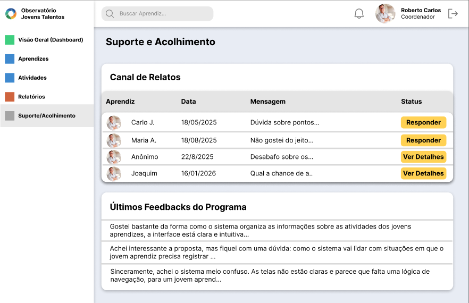Focus the Buscar Aprendiz search field
469x303 pixels.
click(157, 14)
